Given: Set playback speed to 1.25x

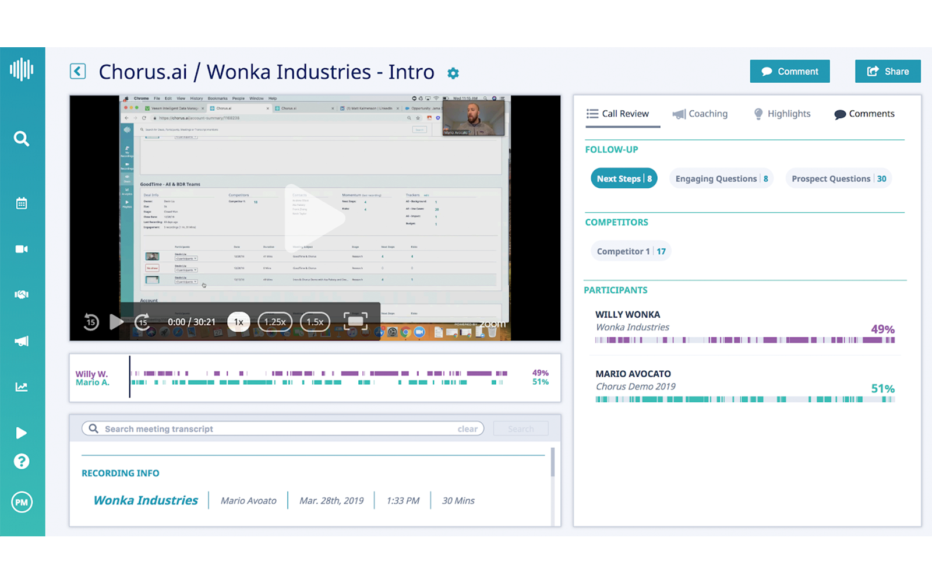Looking at the screenshot, I should (275, 322).
